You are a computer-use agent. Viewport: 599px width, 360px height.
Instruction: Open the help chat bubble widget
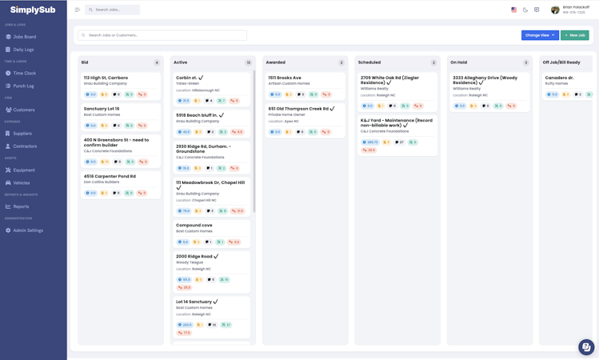586,347
